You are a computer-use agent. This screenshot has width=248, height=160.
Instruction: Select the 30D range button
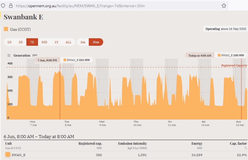[44, 42]
